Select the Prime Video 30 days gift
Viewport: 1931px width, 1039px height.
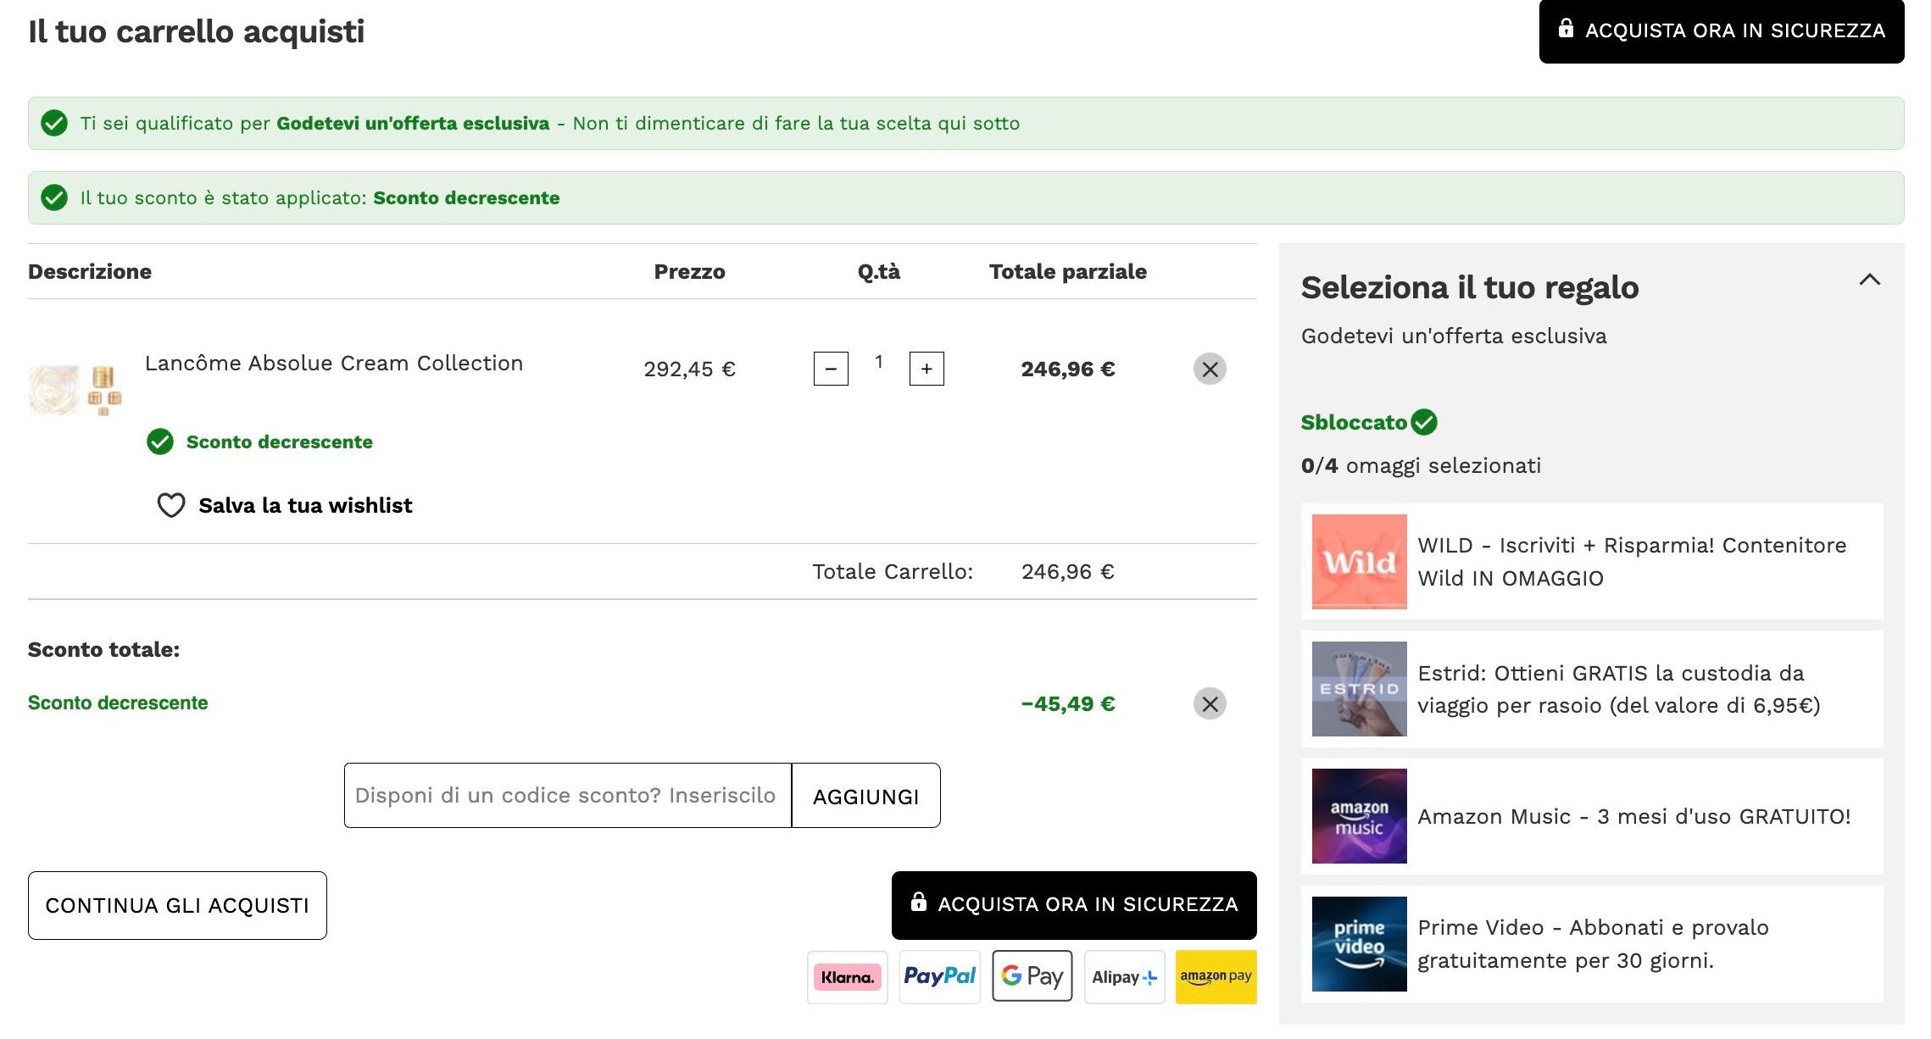[1592, 944]
